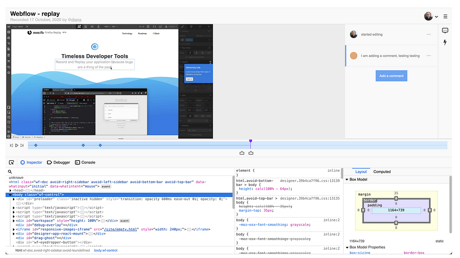Click the lightning bolt events icon

click(445, 42)
